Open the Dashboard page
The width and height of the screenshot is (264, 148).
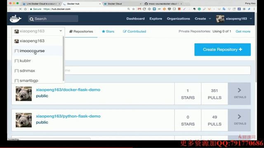135,18
